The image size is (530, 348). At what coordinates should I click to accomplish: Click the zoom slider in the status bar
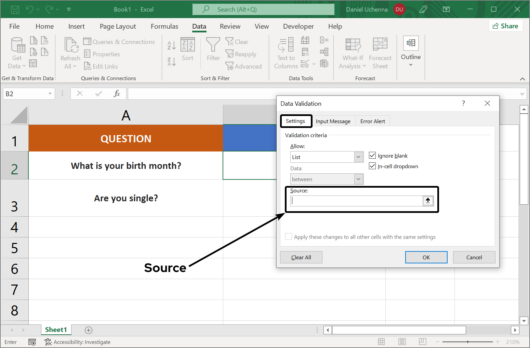(467, 342)
